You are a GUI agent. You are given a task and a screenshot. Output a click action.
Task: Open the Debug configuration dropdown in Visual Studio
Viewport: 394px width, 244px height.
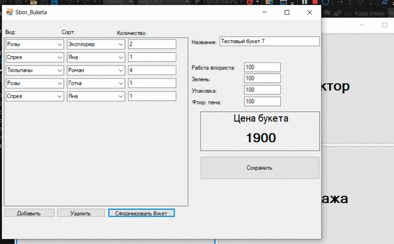click(x=119, y=2)
